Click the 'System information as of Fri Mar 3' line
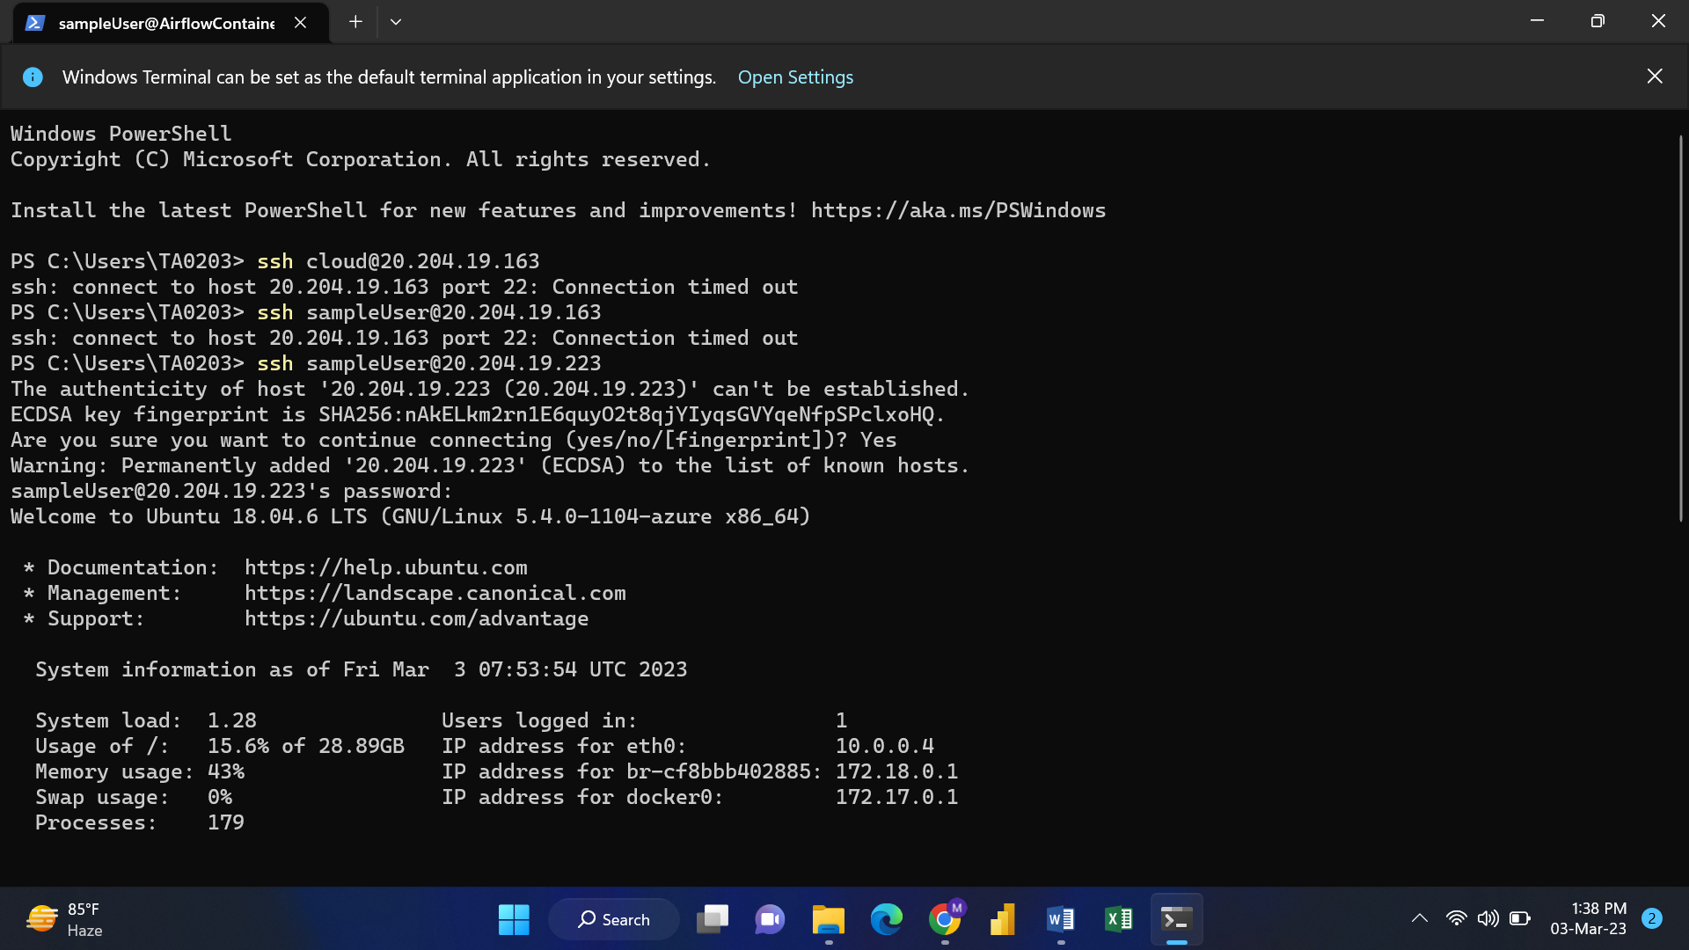This screenshot has width=1689, height=950. point(362,670)
